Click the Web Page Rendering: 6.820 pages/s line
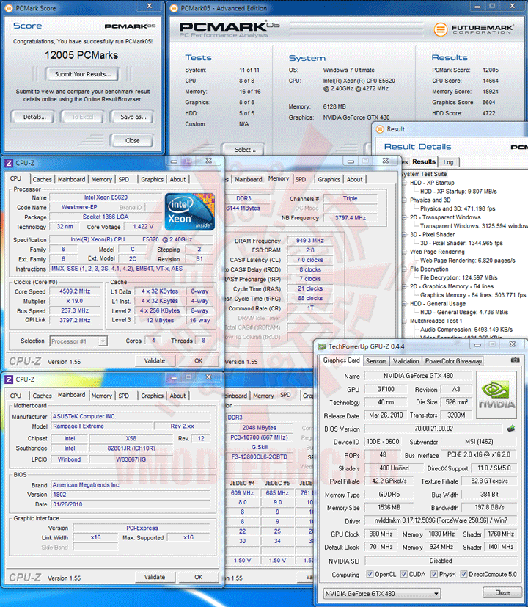Image resolution: width=528 pixels, height=607 pixels. click(468, 261)
